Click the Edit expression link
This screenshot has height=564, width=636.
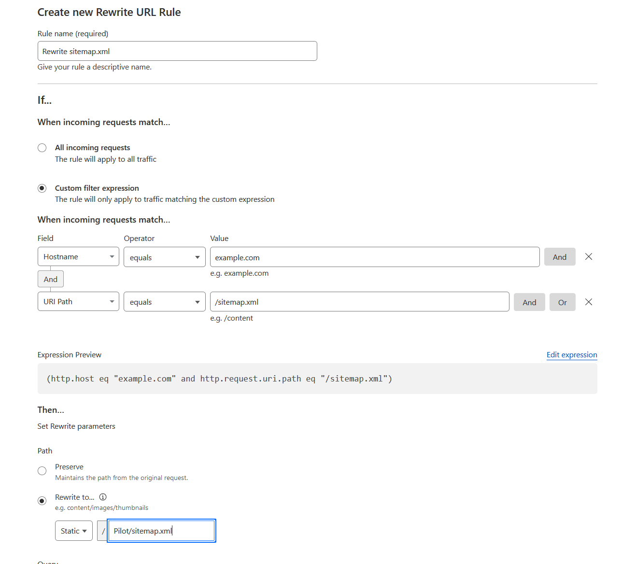click(571, 355)
